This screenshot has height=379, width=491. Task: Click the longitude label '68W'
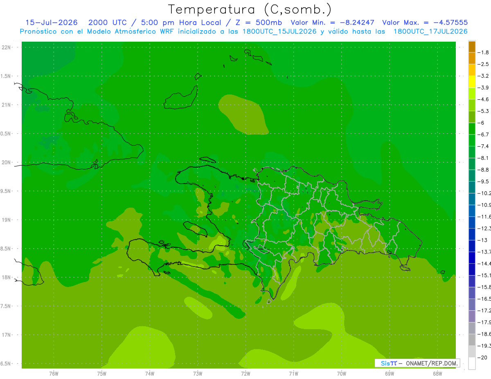[437, 374]
